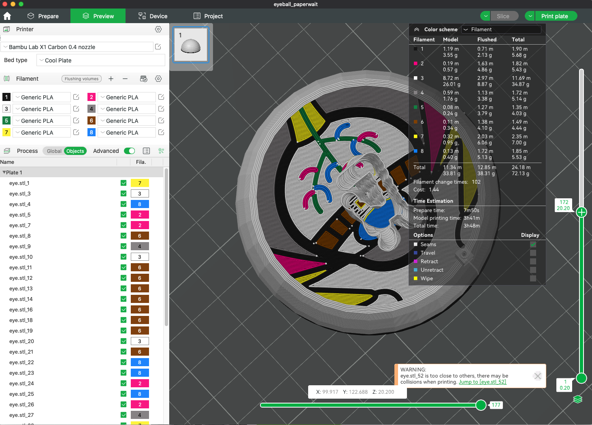Edit filament 1 Generic PLA settings
The image size is (592, 425).
tap(76, 97)
